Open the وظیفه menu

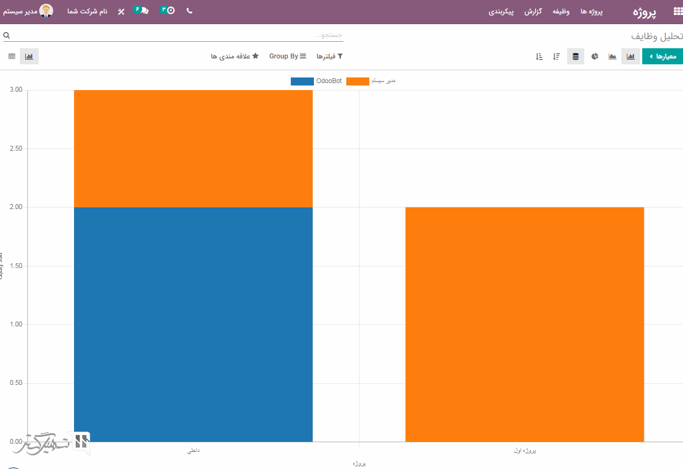click(x=561, y=11)
